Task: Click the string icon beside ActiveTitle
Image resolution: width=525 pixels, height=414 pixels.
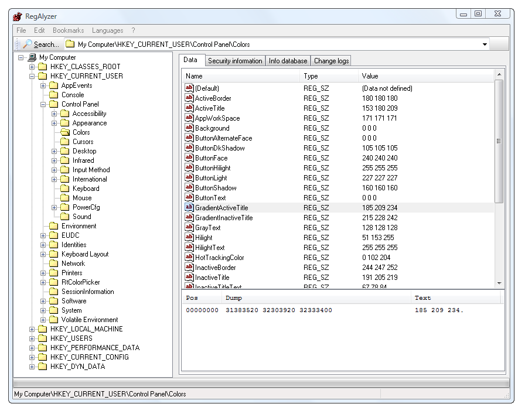Action: [x=189, y=108]
